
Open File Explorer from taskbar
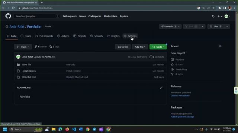pos(54,129)
